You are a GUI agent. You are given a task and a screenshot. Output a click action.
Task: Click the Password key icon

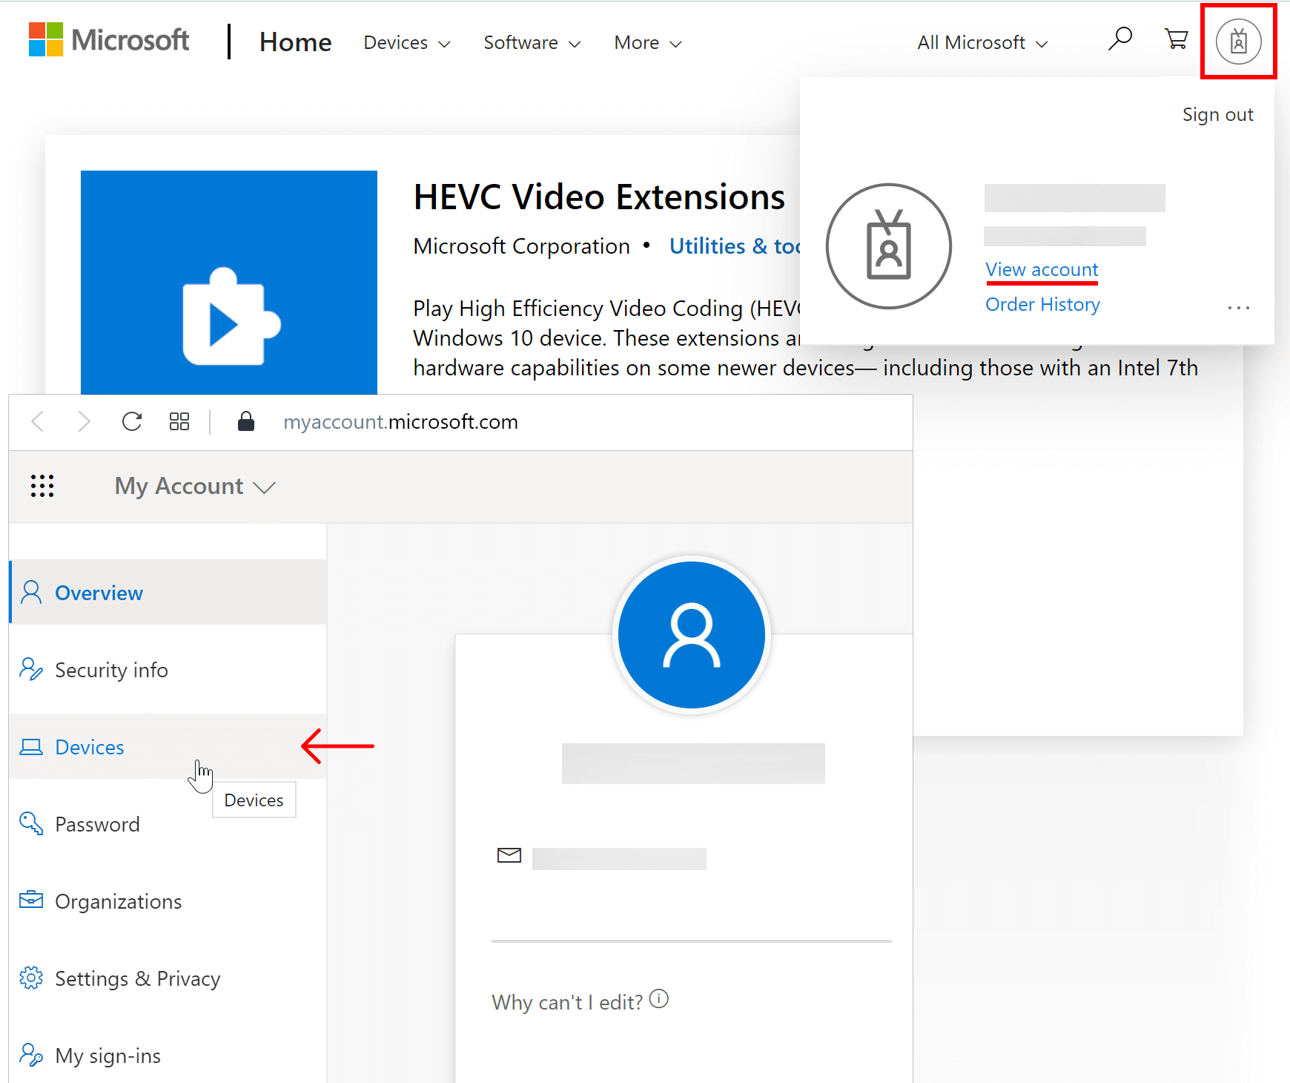coord(31,823)
